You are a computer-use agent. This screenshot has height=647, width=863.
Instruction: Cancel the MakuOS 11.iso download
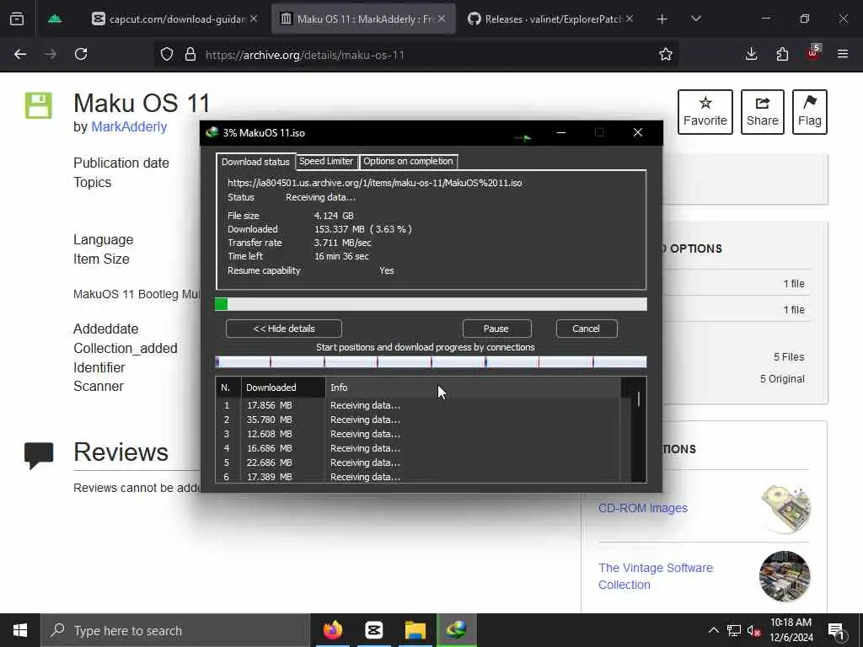point(587,329)
